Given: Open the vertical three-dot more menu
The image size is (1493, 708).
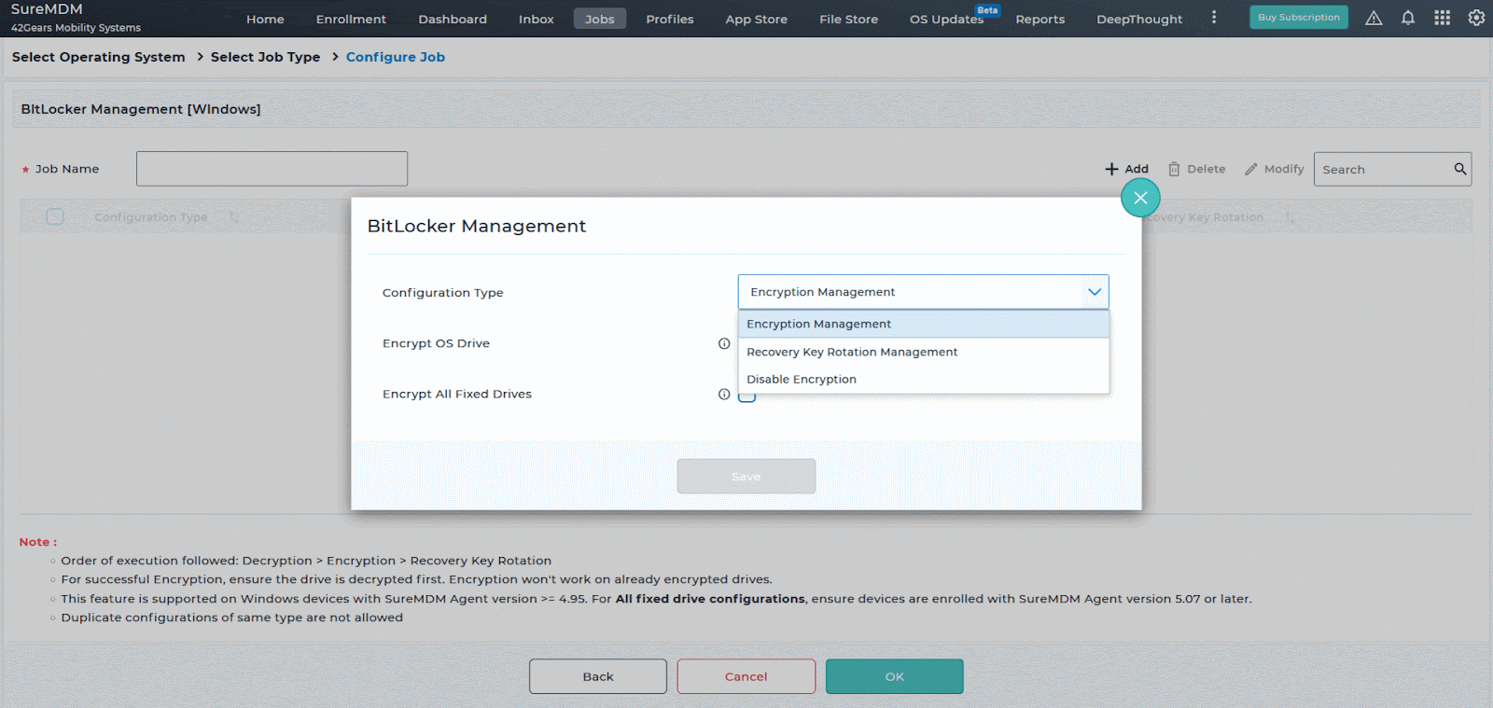Looking at the screenshot, I should point(1213,18).
